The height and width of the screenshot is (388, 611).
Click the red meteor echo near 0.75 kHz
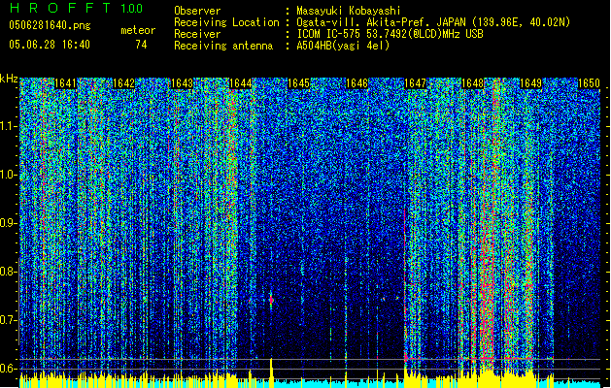click(271, 300)
